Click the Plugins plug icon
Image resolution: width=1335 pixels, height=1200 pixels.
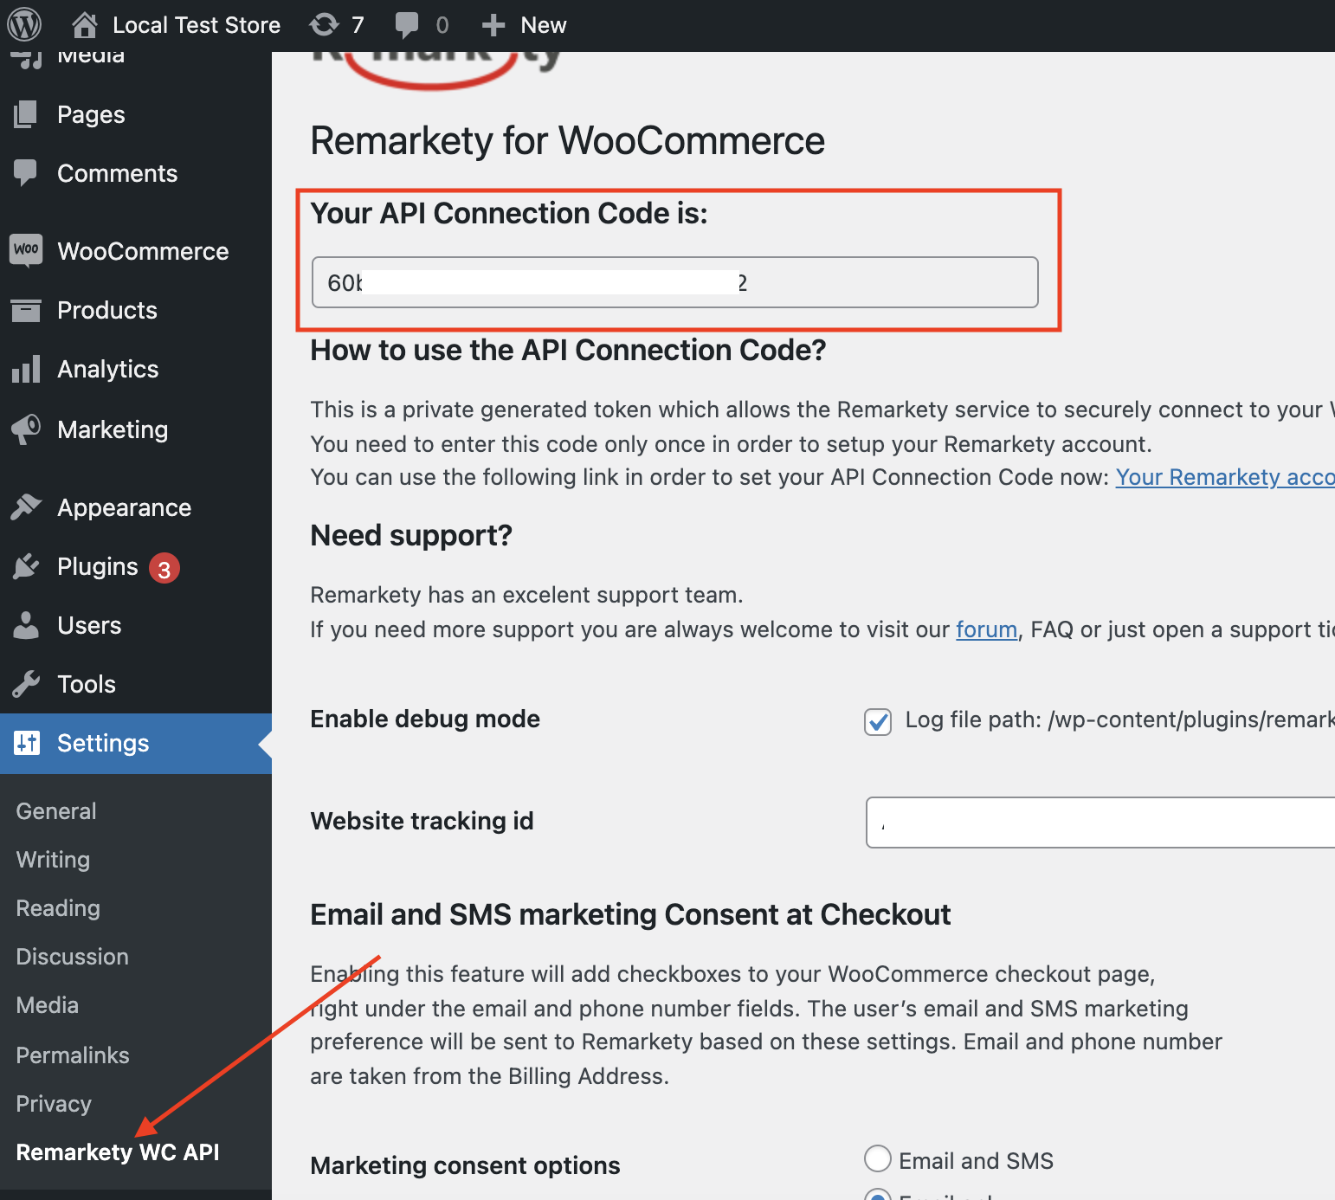click(x=27, y=566)
